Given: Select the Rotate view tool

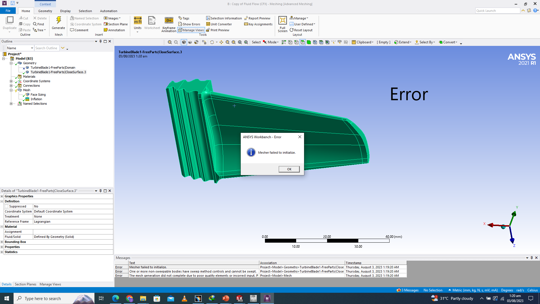Looking at the screenshot, I should coord(212,42).
